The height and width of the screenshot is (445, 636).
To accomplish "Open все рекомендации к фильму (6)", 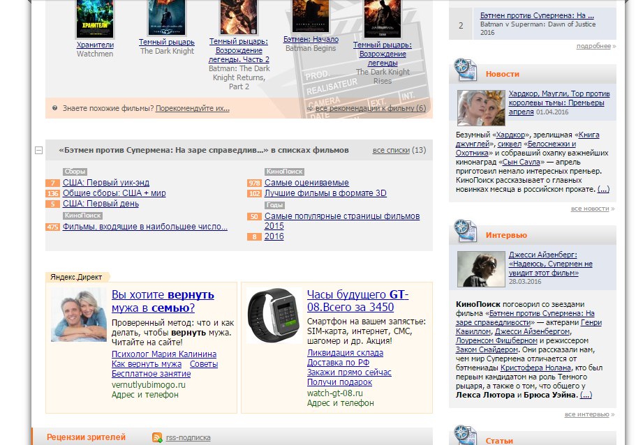I will click(x=371, y=108).
